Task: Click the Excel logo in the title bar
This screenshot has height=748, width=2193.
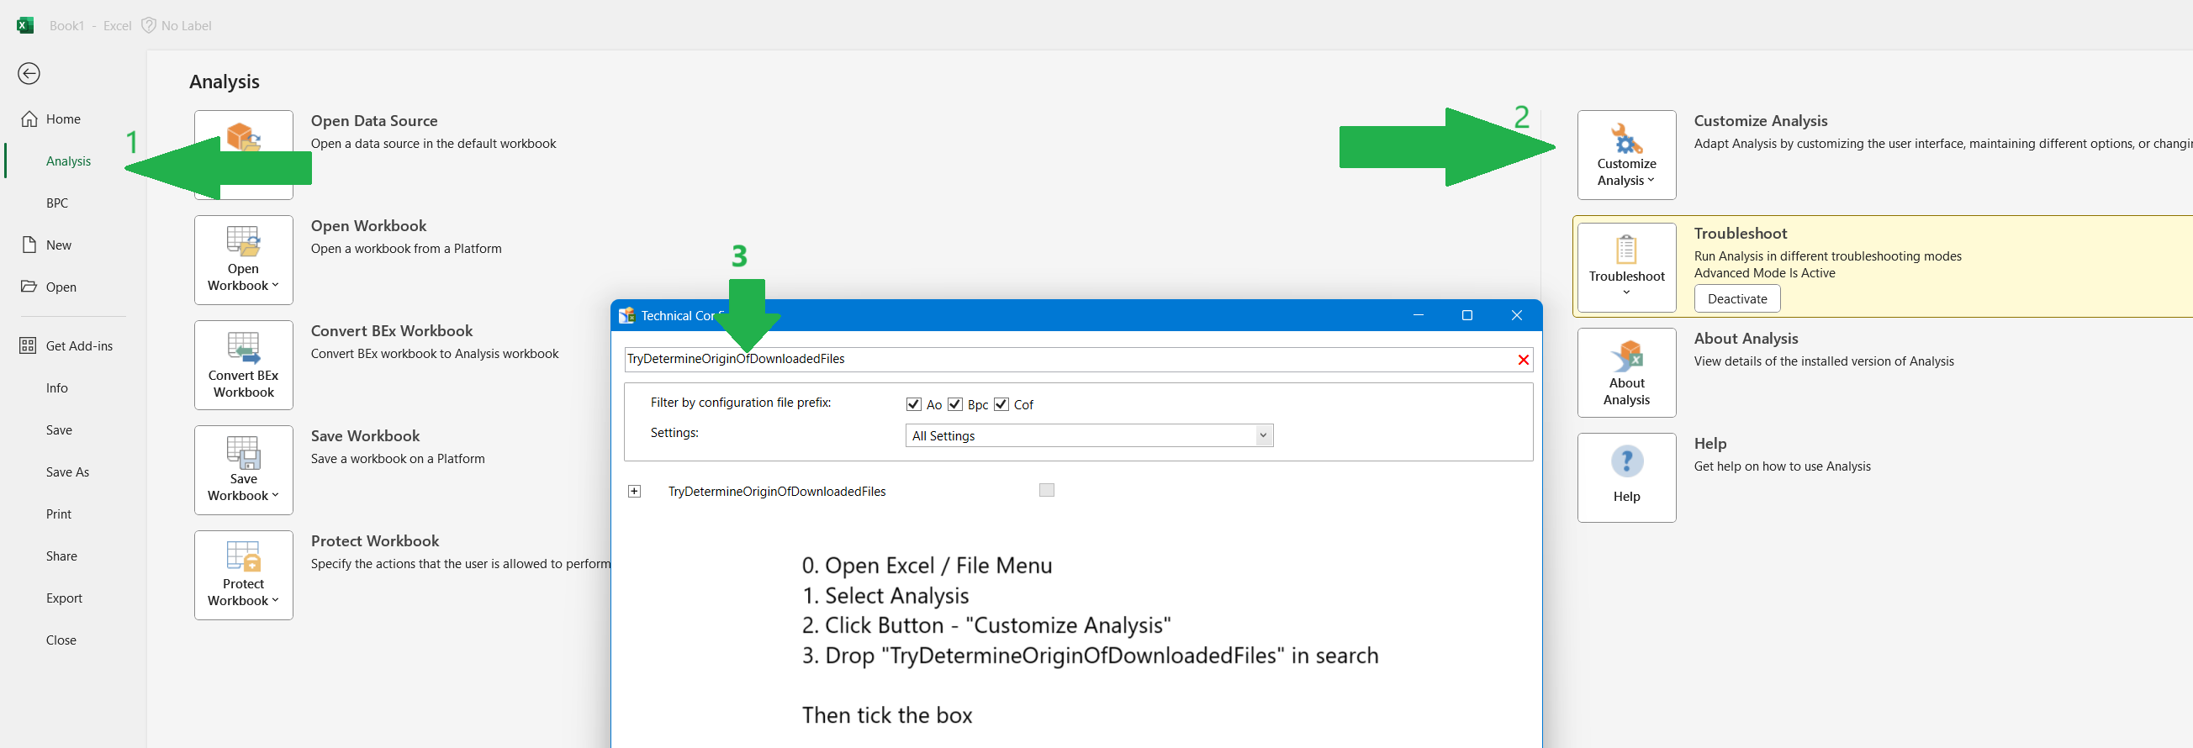Action: tap(25, 25)
